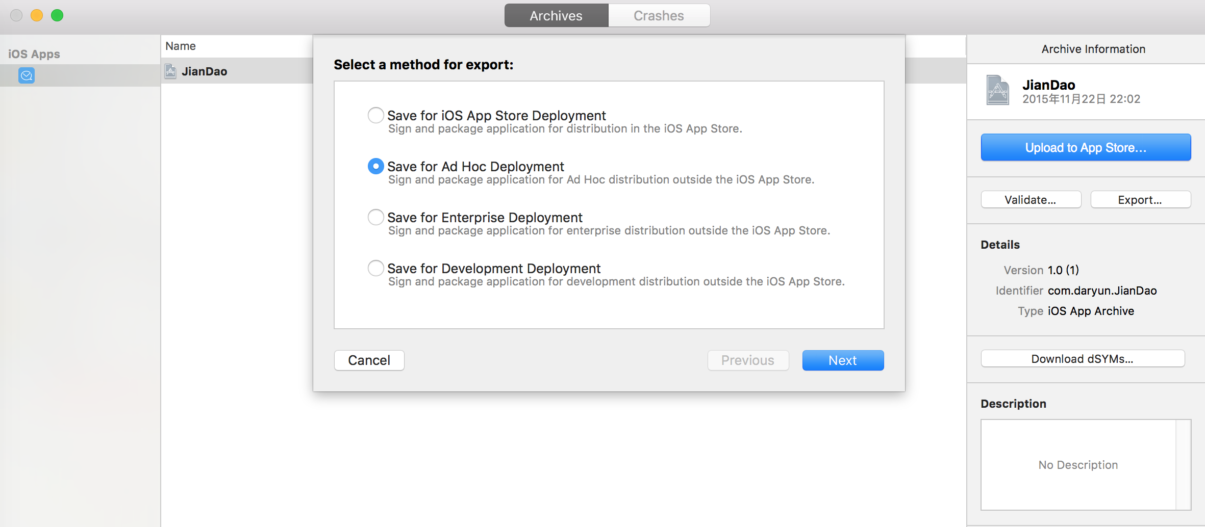This screenshot has width=1205, height=527.
Task: Select Save for Ad Hoc Deployment option
Action: [x=376, y=166]
